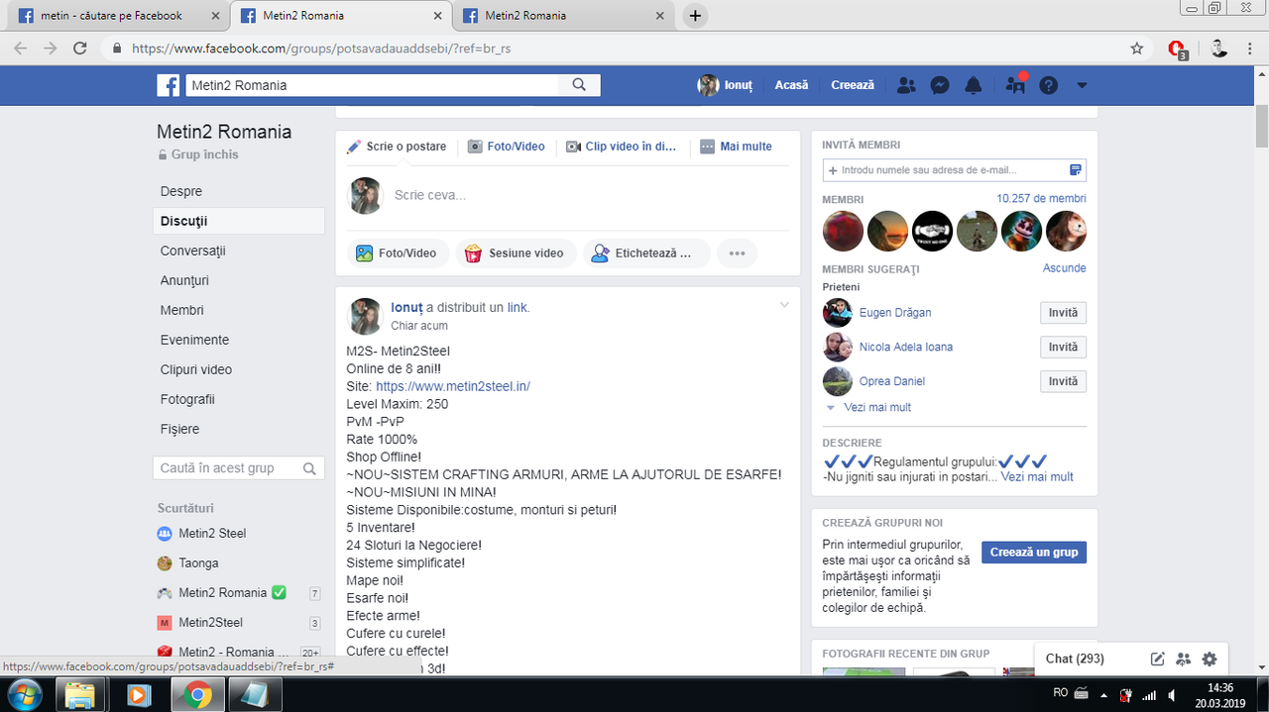Open the account dropdown arrow in top bar

(x=1082, y=85)
